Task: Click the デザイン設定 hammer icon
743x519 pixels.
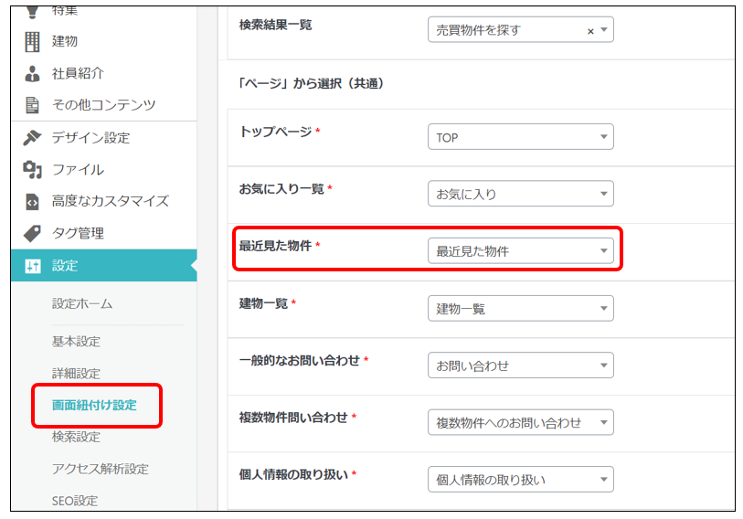Action: pyautogui.click(x=32, y=138)
